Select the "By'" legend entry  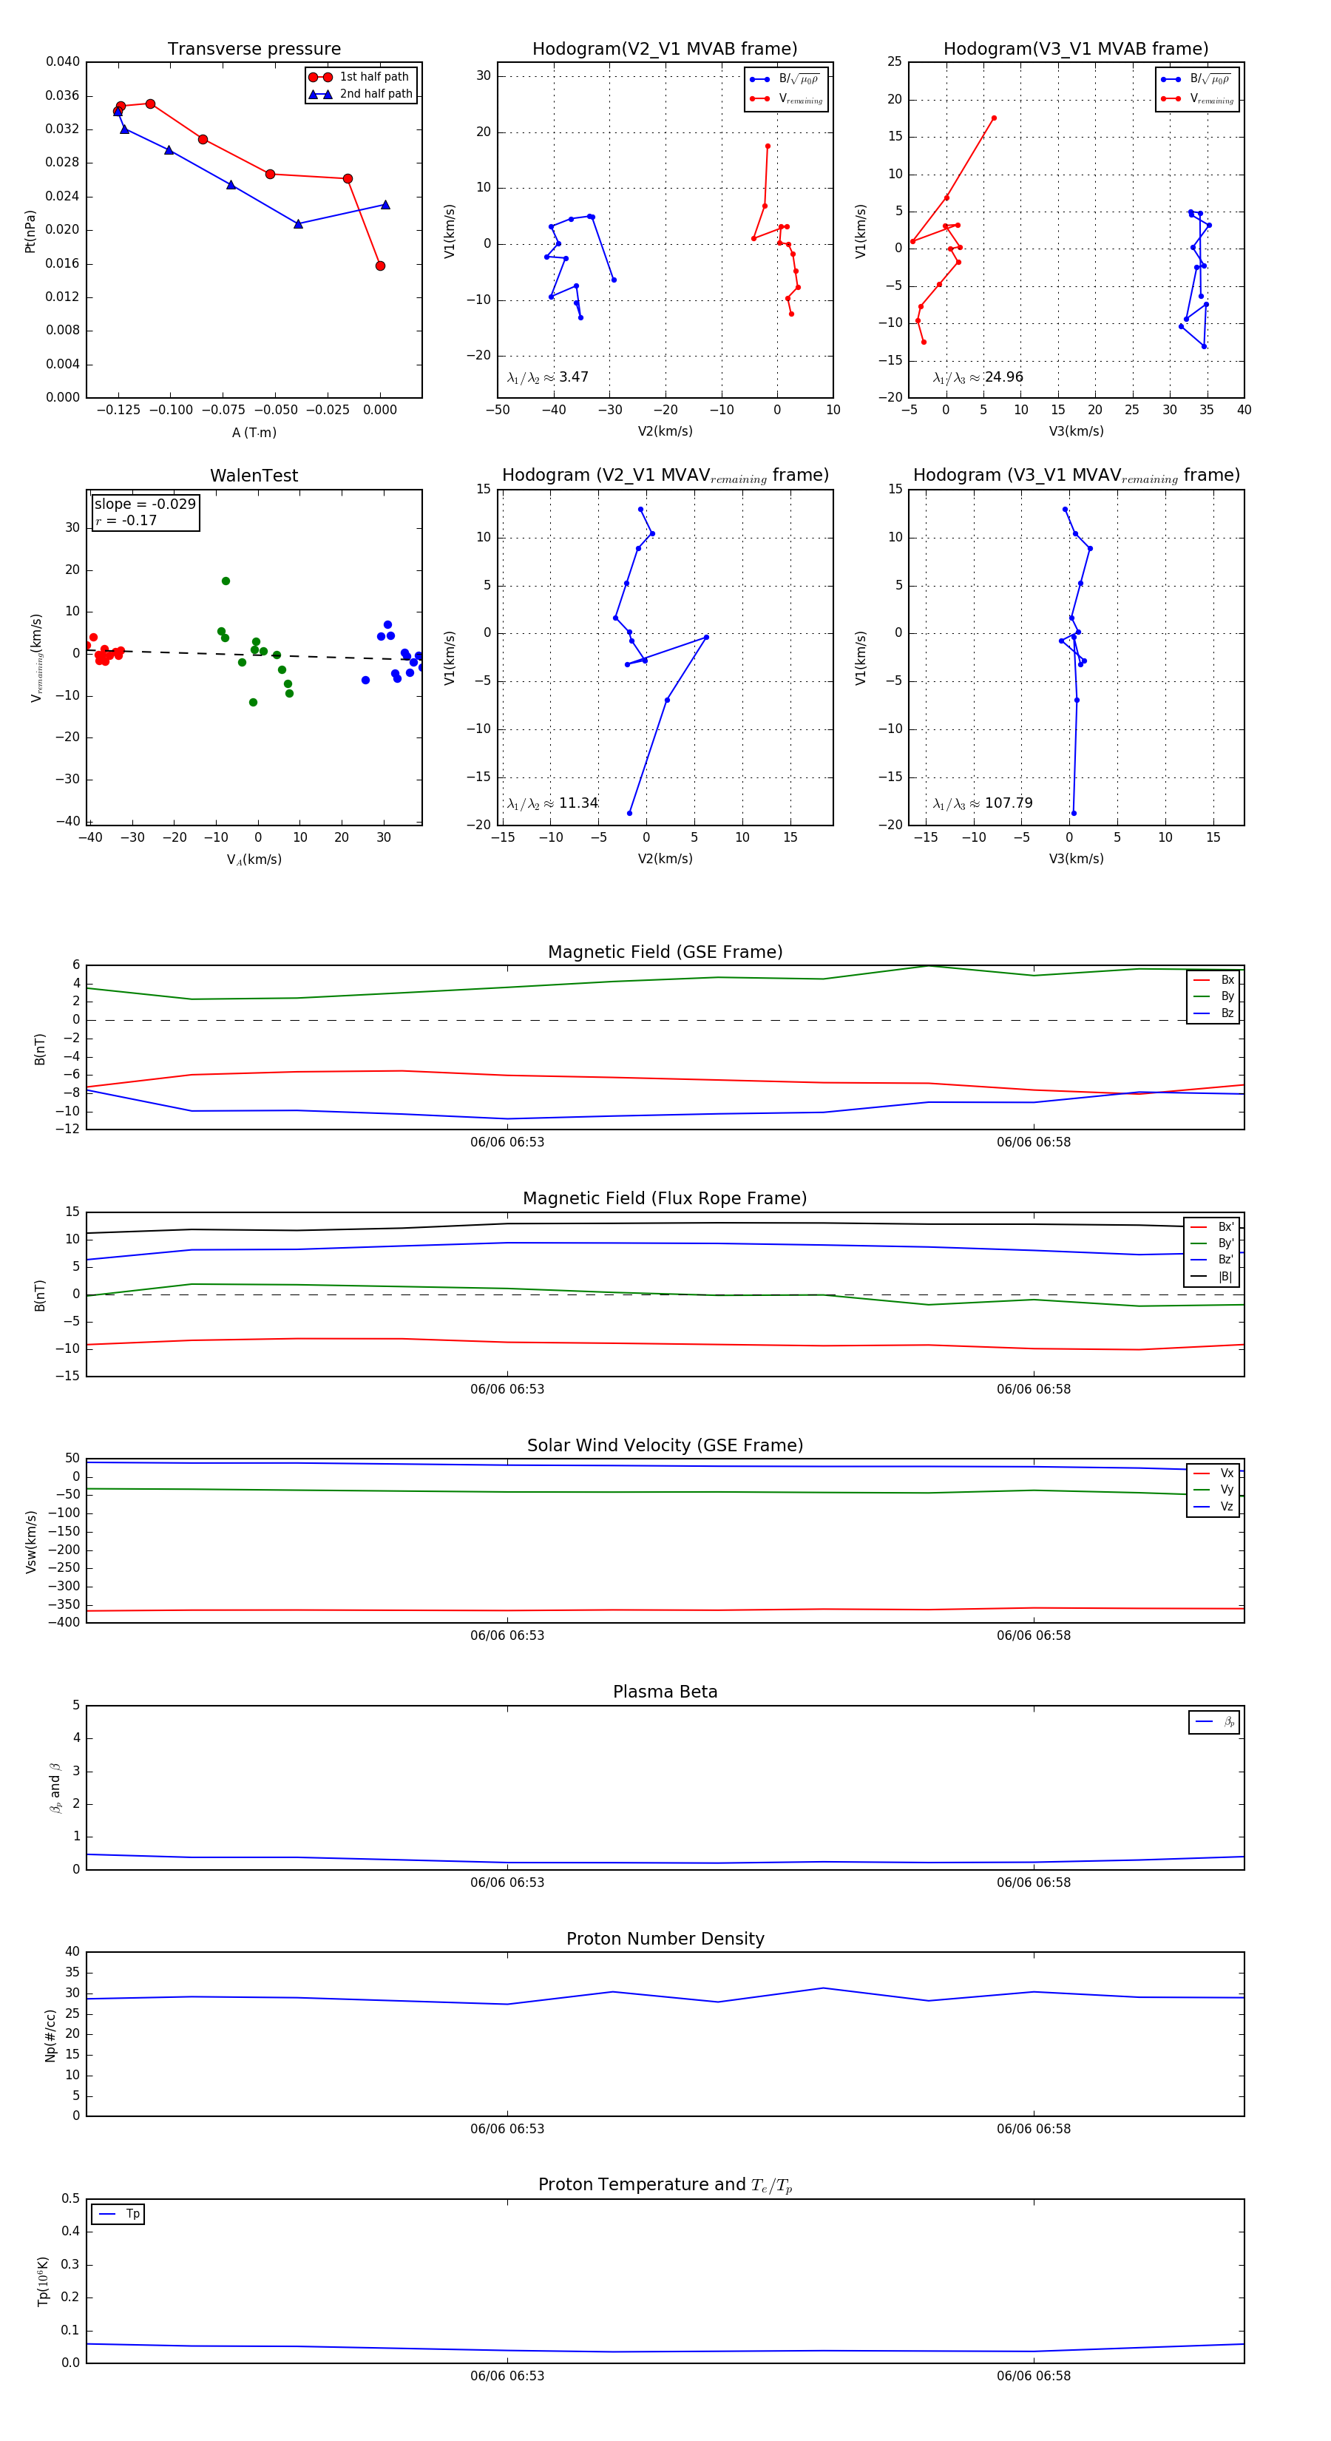(x=1213, y=1243)
